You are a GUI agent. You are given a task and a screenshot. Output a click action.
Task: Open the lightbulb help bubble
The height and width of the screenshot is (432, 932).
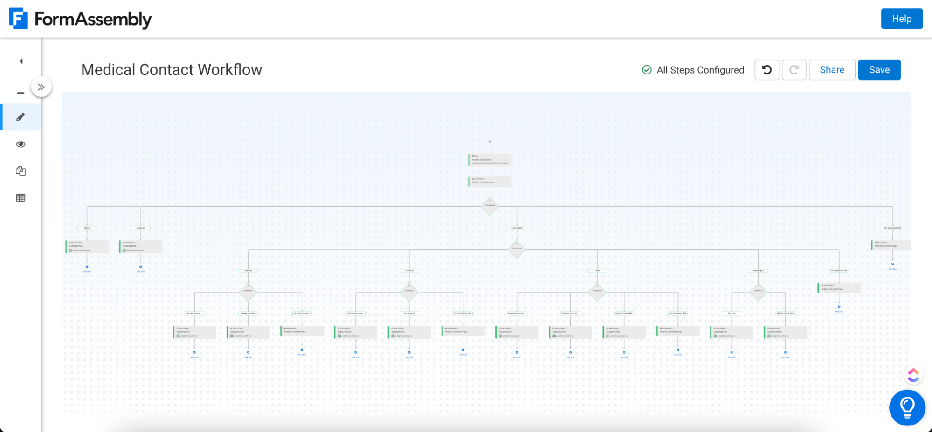point(907,407)
